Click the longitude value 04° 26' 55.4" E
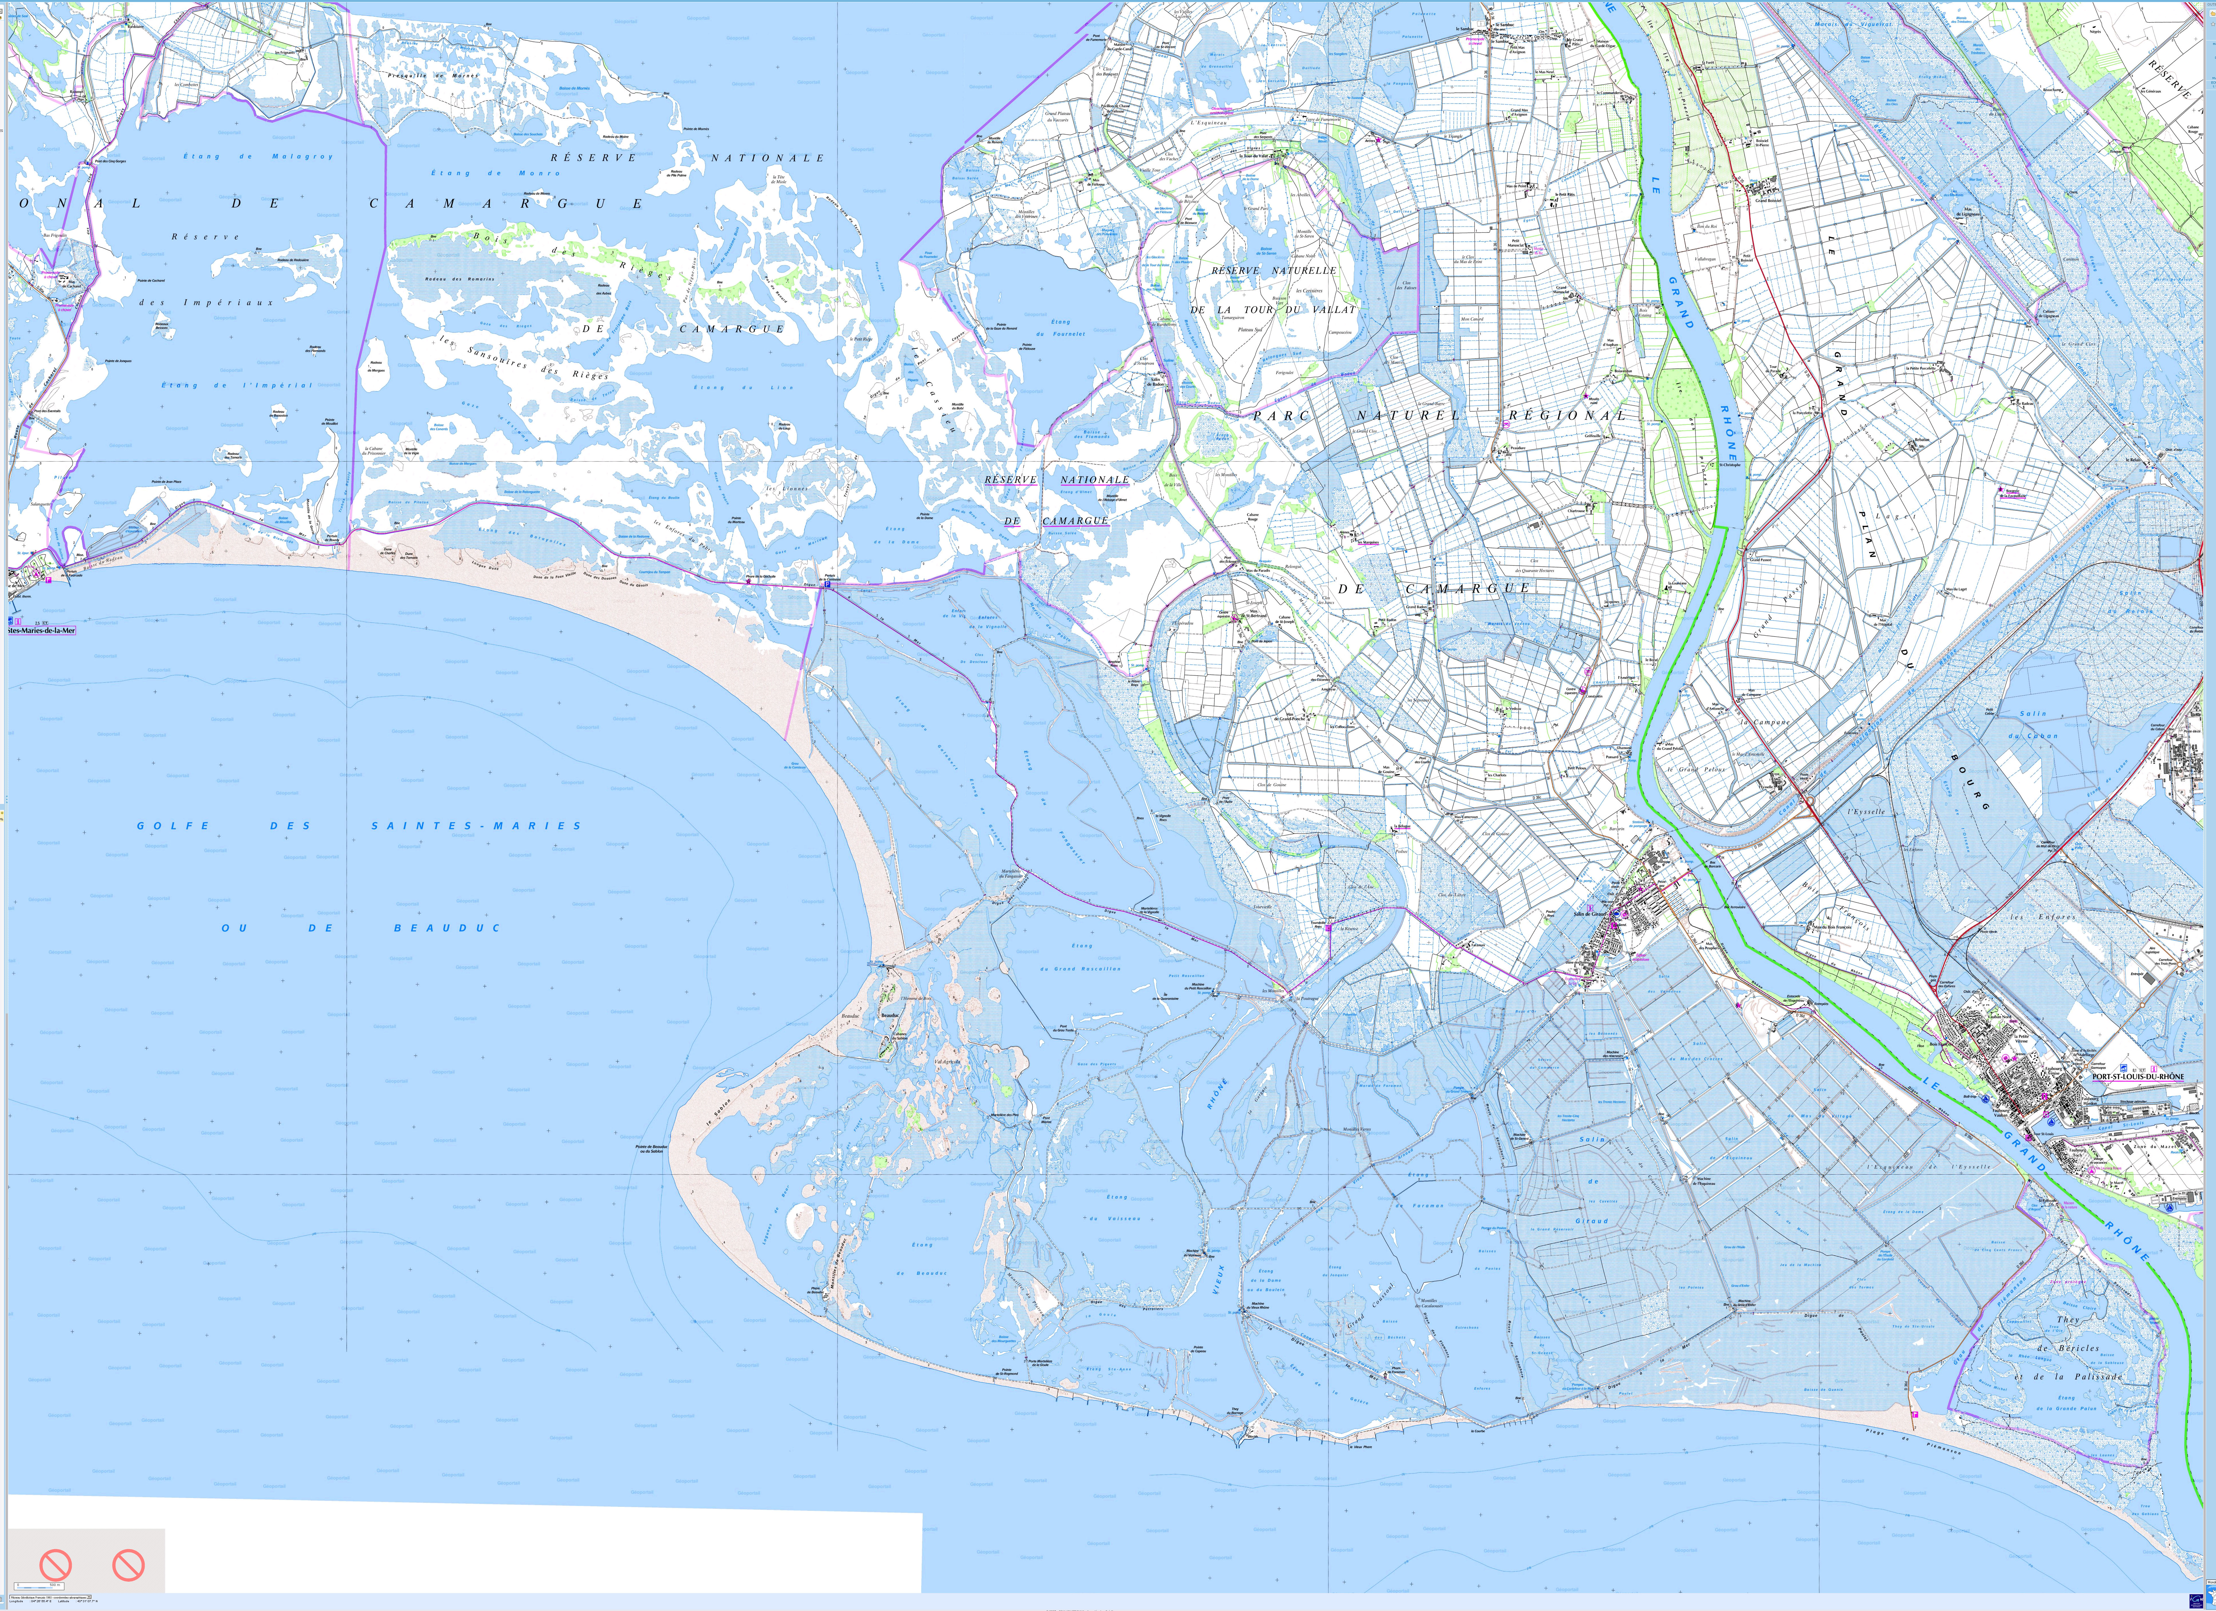 tap(41, 1601)
